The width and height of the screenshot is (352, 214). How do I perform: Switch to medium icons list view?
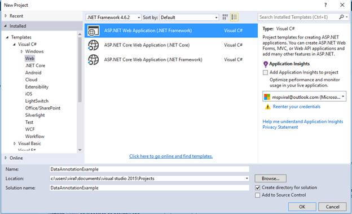coord(234,17)
